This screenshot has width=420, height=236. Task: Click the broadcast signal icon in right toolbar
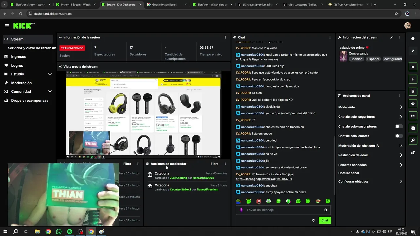[x=413, y=116]
